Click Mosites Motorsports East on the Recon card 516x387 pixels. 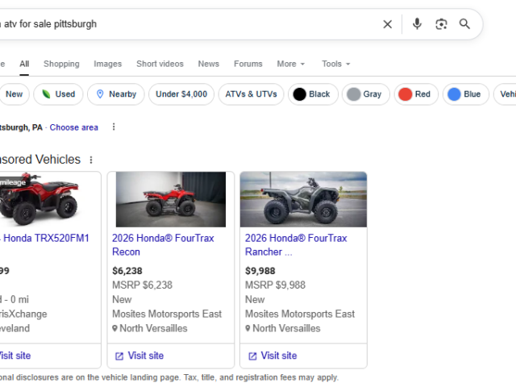tap(167, 314)
